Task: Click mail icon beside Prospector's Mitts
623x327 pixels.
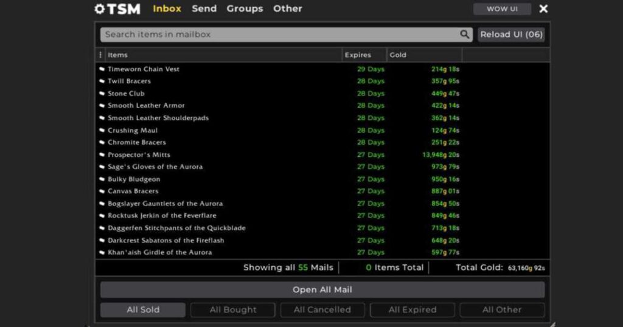Action: 102,155
